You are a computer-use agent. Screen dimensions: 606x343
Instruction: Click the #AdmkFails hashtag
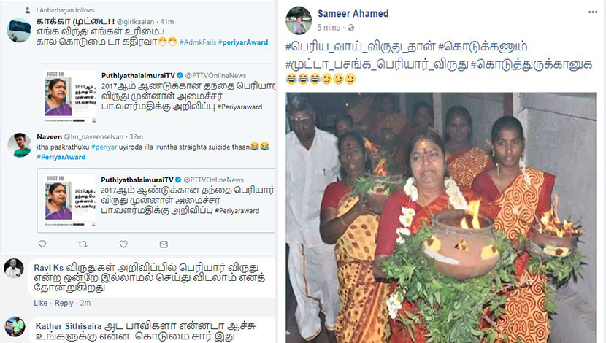[197, 42]
